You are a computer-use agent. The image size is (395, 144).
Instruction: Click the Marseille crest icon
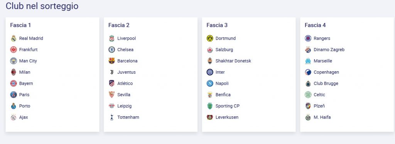tap(308, 61)
